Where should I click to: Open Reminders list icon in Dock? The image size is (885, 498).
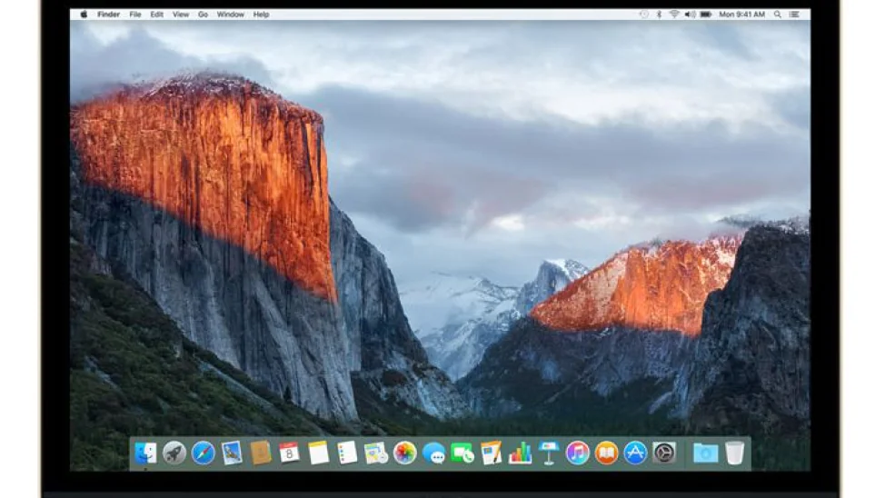(x=347, y=453)
